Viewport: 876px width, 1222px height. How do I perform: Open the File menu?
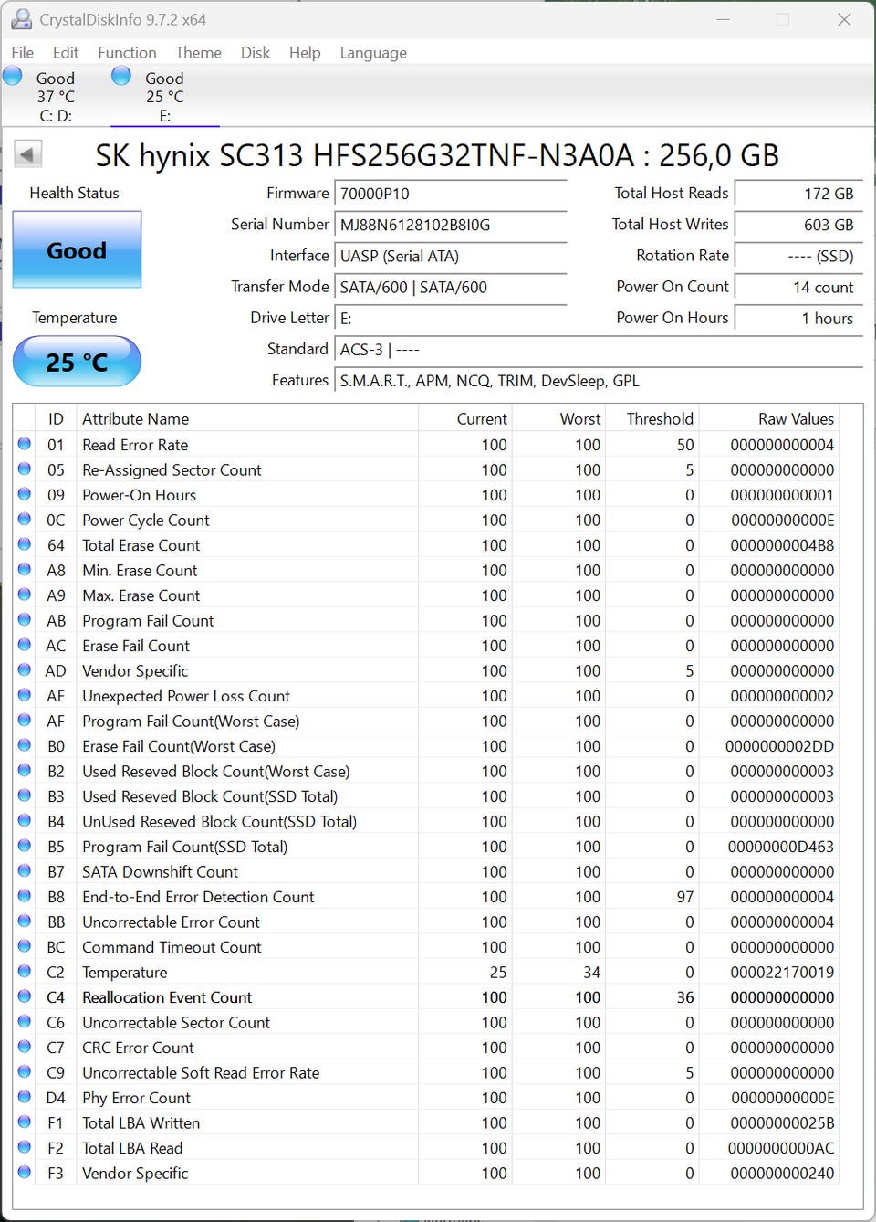[23, 53]
